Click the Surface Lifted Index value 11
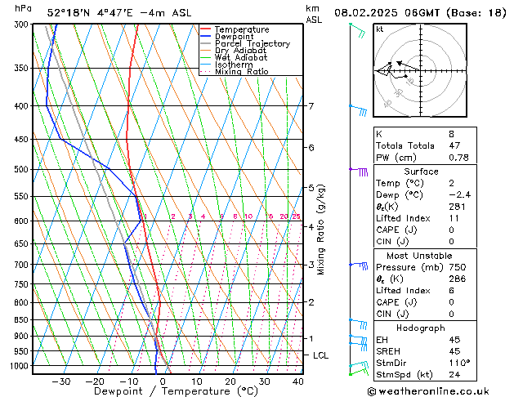The image size is (514, 397). (454, 218)
